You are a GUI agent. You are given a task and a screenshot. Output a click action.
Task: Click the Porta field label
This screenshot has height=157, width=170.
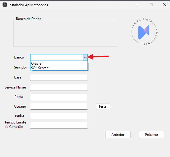point(19,97)
